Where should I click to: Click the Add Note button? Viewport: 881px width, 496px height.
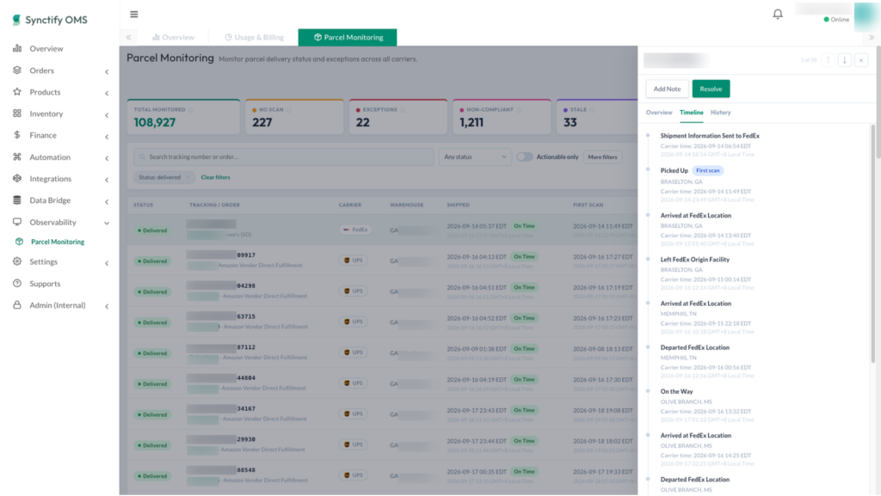(667, 89)
